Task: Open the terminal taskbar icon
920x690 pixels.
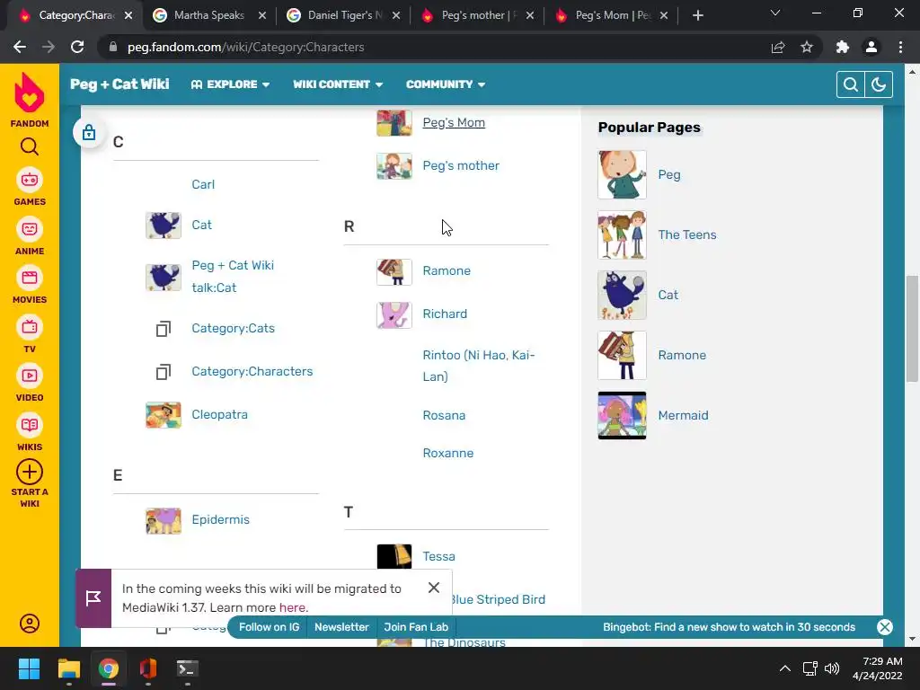Action: pos(188,668)
